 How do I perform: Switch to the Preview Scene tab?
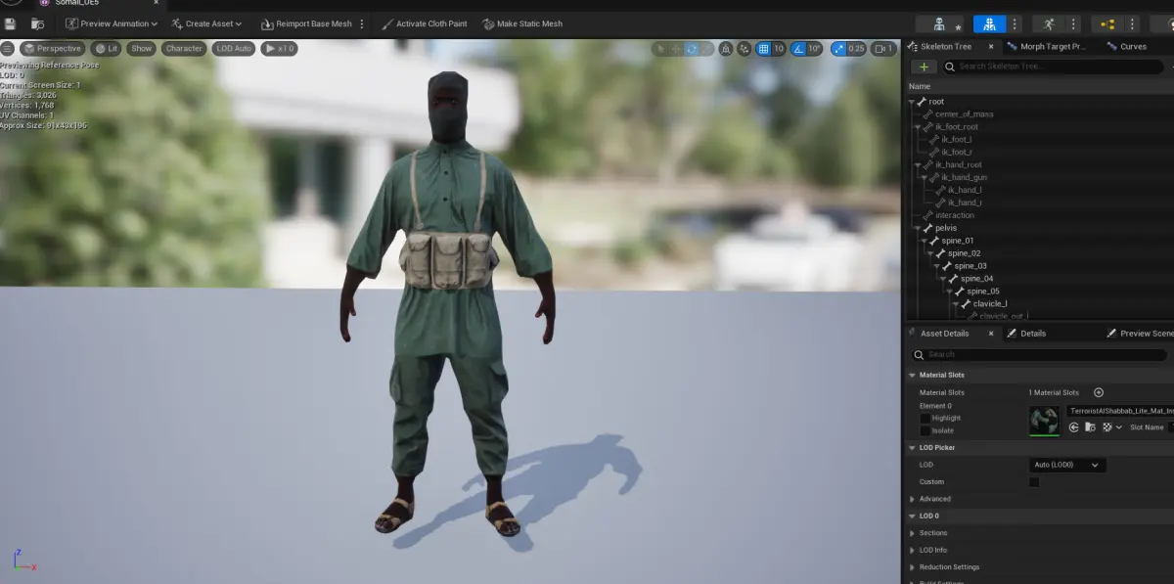pyautogui.click(x=1140, y=334)
